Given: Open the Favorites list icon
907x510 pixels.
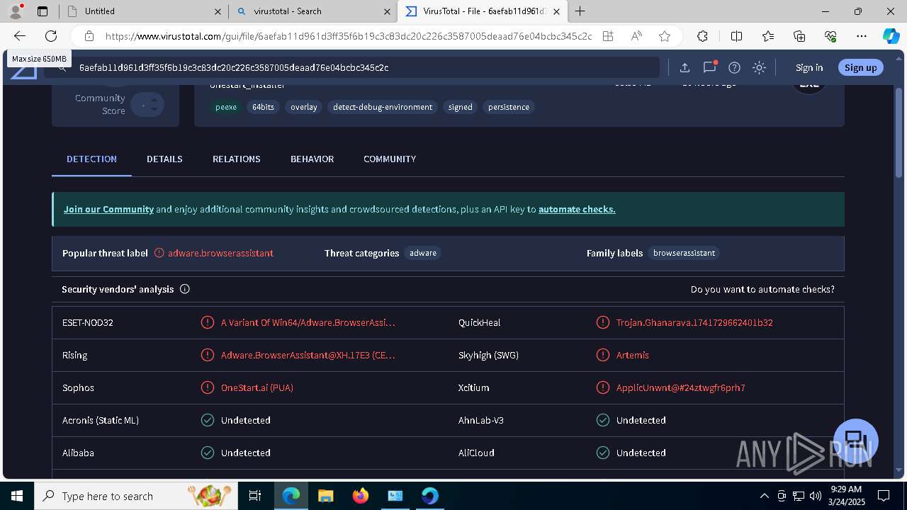Looking at the screenshot, I should click(x=768, y=36).
